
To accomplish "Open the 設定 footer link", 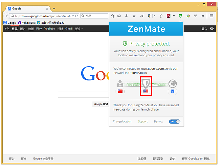I will pos(173,159).
